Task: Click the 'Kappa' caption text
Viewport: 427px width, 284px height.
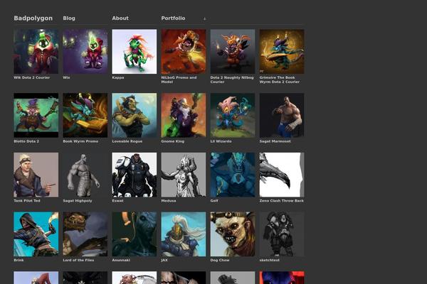Action: click(118, 77)
